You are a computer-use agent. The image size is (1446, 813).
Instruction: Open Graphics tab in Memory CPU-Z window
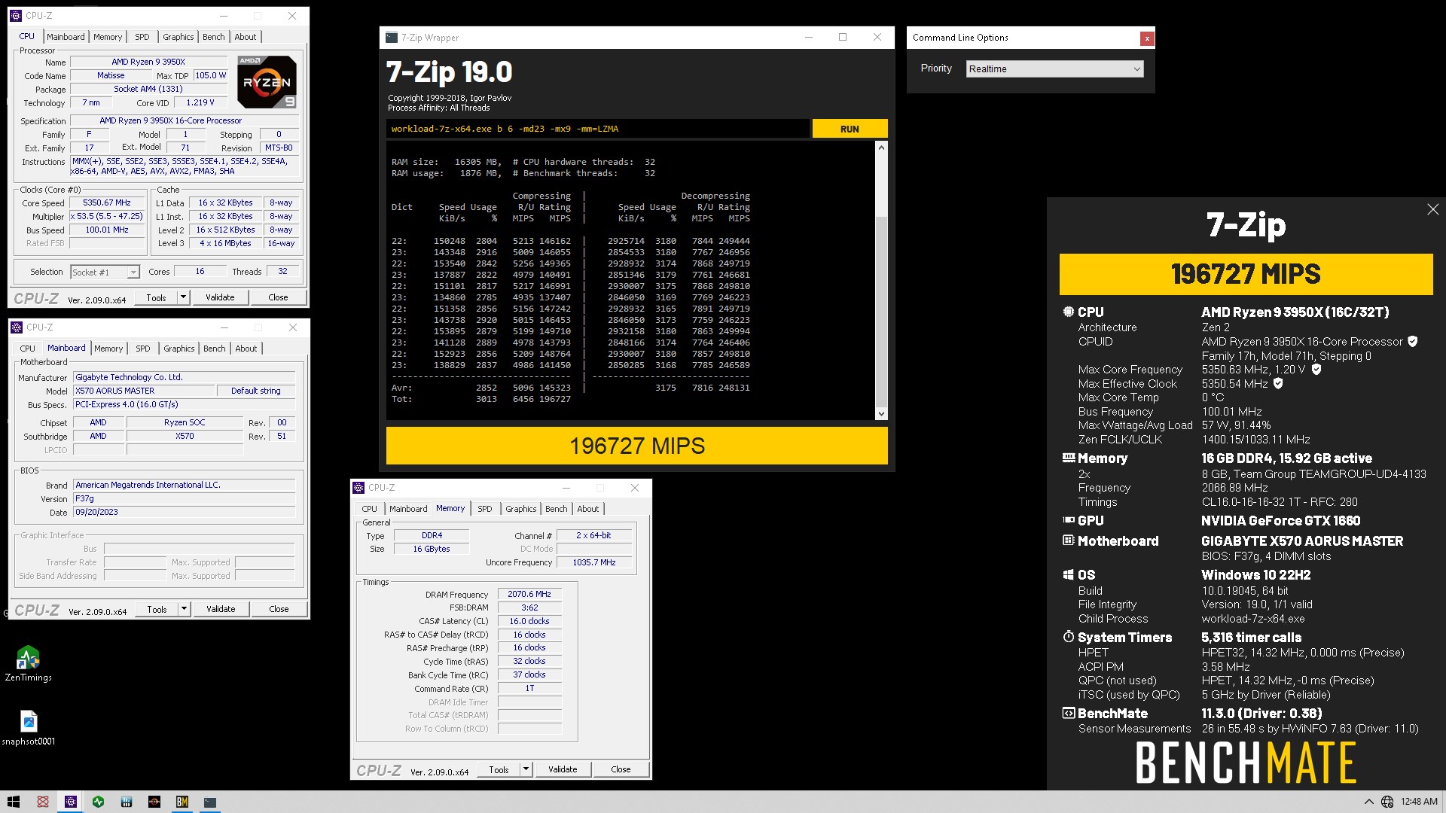(521, 509)
